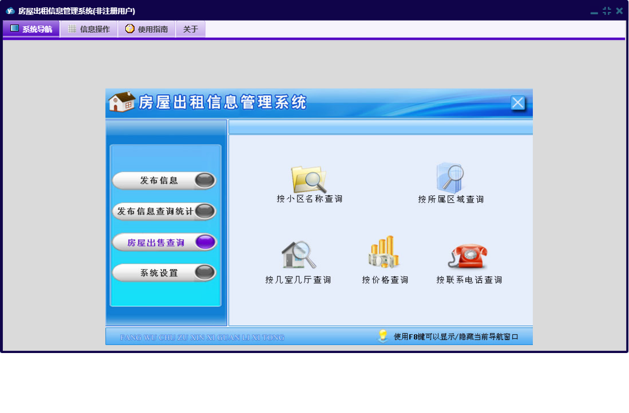Click the FANG WU CHU ZU pinyin text

202,338
